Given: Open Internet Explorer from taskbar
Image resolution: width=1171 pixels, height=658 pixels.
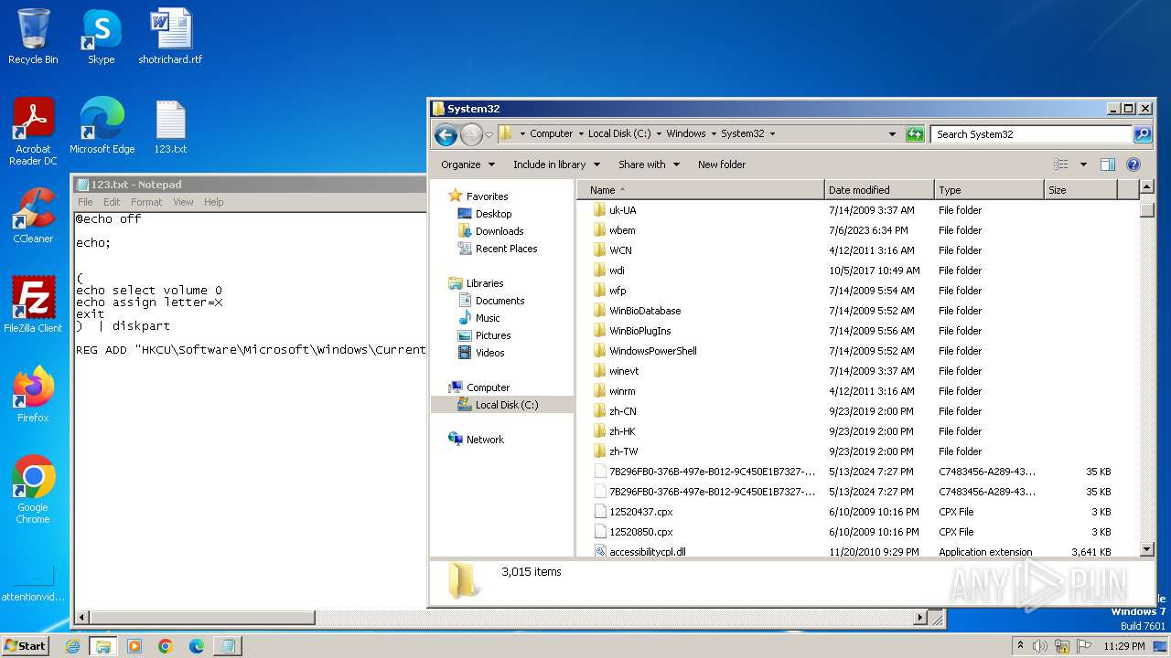Looking at the screenshot, I should pos(73,646).
